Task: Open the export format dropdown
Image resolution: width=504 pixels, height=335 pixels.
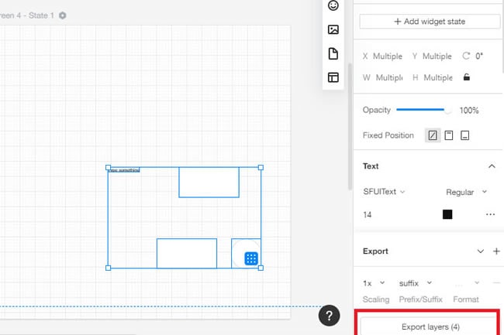Action: [x=466, y=283]
